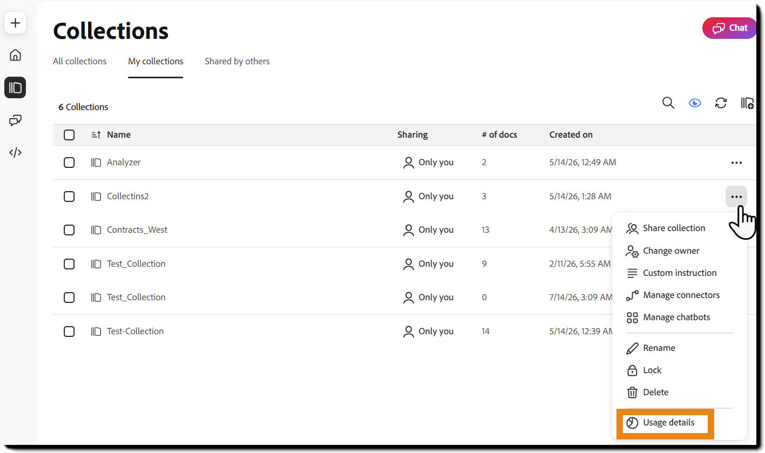Open the code icon in the left sidebar
The image size is (765, 453).
15,153
